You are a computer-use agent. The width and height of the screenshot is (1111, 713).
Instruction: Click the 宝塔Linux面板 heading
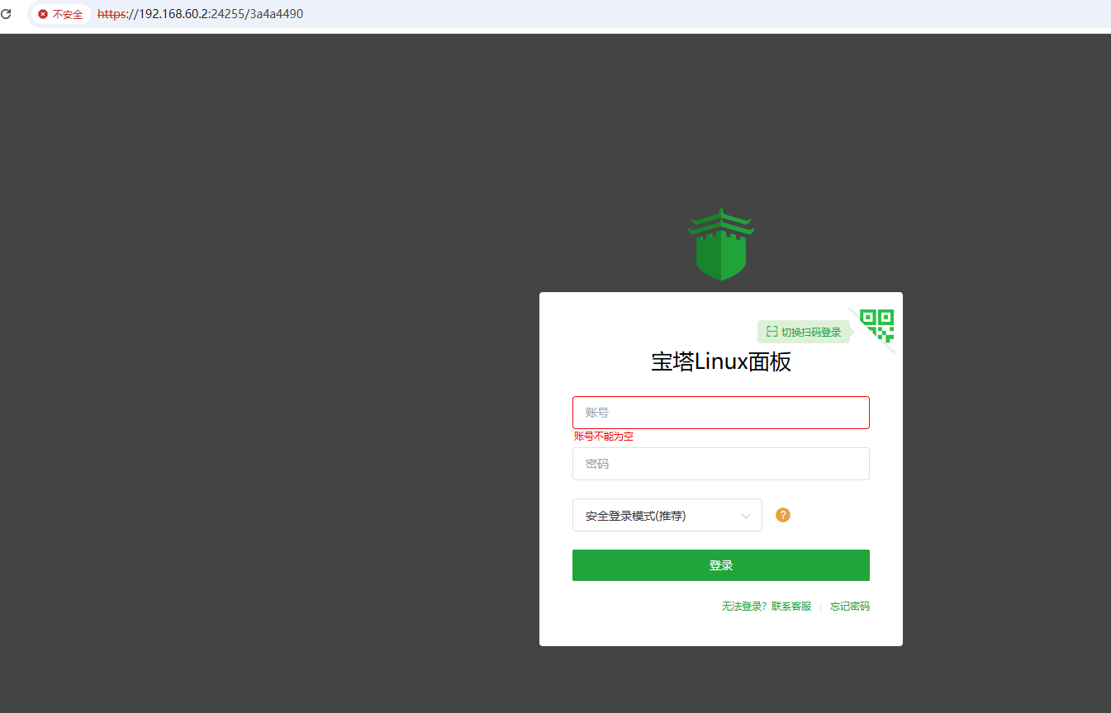[x=720, y=361]
